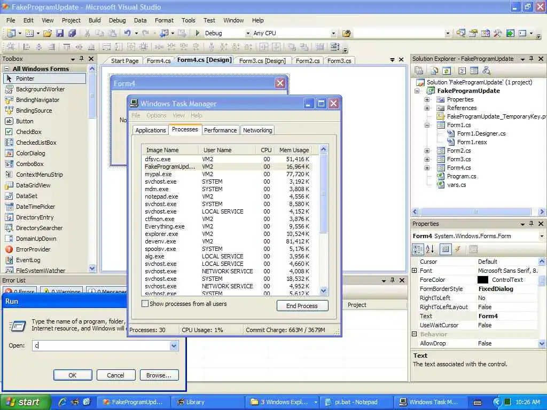Viewport: 547px width, 410px height.
Task: Expand the Properties node in Solution Explorer
Action: coord(427,99)
